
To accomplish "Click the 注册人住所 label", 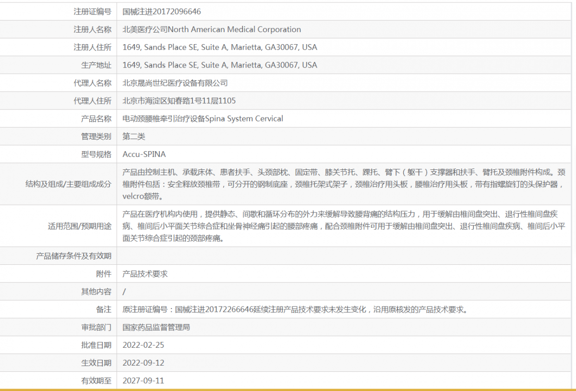I will click(92, 47).
